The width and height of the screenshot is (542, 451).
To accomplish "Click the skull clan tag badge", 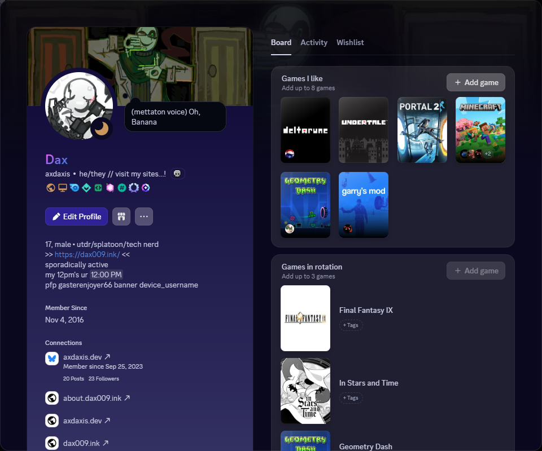I will point(177,174).
